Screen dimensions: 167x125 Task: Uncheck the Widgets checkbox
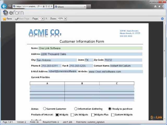[x=57, y=115]
